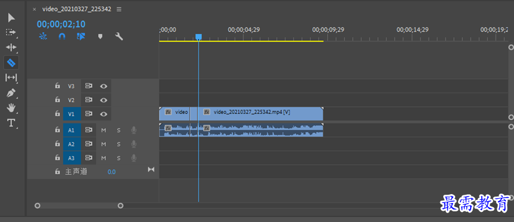Image resolution: width=514 pixels, height=222 pixels.
Task: Select the Hand tool
Action: [x=11, y=107]
